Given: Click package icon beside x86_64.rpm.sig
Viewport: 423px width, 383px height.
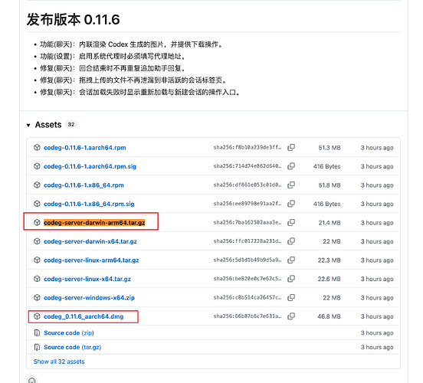Looking at the screenshot, I should (x=37, y=204).
